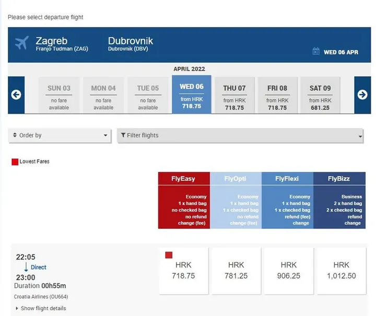Click the sort arrows icon in Order by
376x316 pixels.
15,135
